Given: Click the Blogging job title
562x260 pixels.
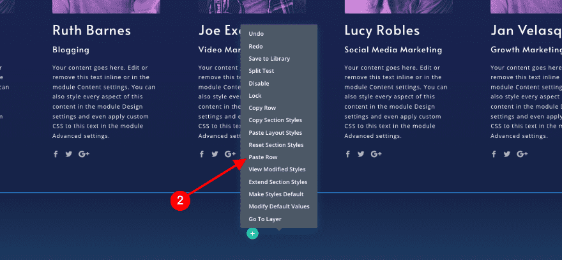Looking at the screenshot, I should pos(71,50).
